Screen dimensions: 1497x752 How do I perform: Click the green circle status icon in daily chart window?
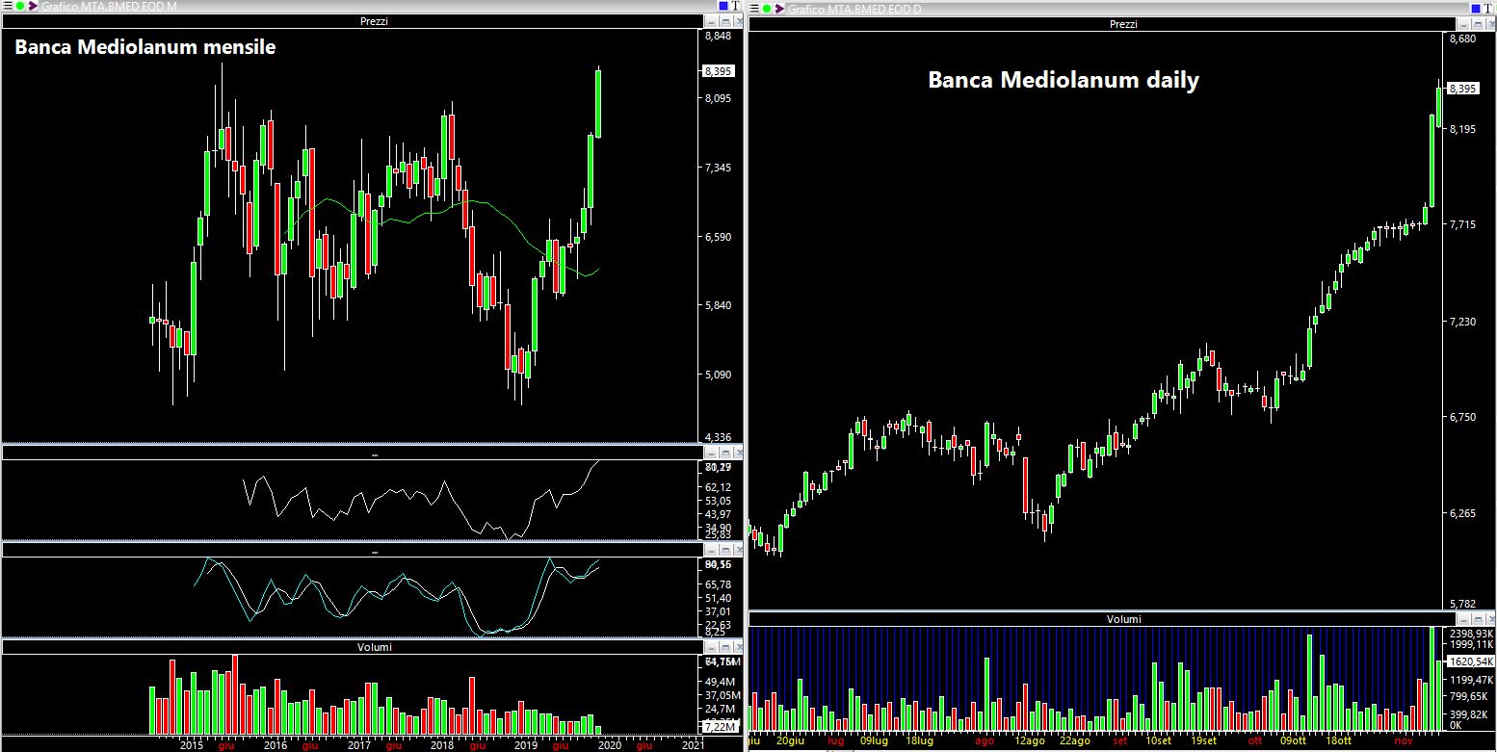click(x=767, y=9)
